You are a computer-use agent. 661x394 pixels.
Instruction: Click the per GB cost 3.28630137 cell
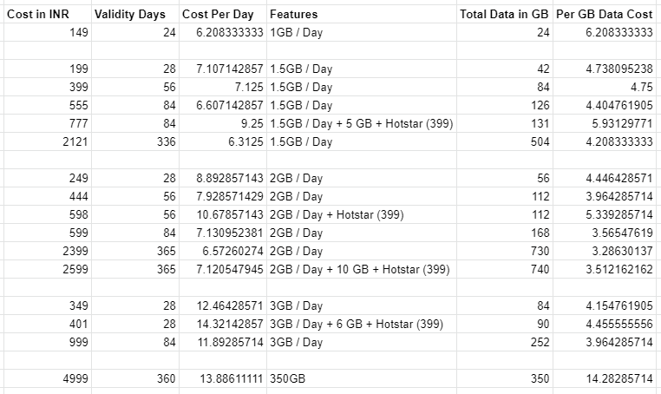[x=607, y=251]
